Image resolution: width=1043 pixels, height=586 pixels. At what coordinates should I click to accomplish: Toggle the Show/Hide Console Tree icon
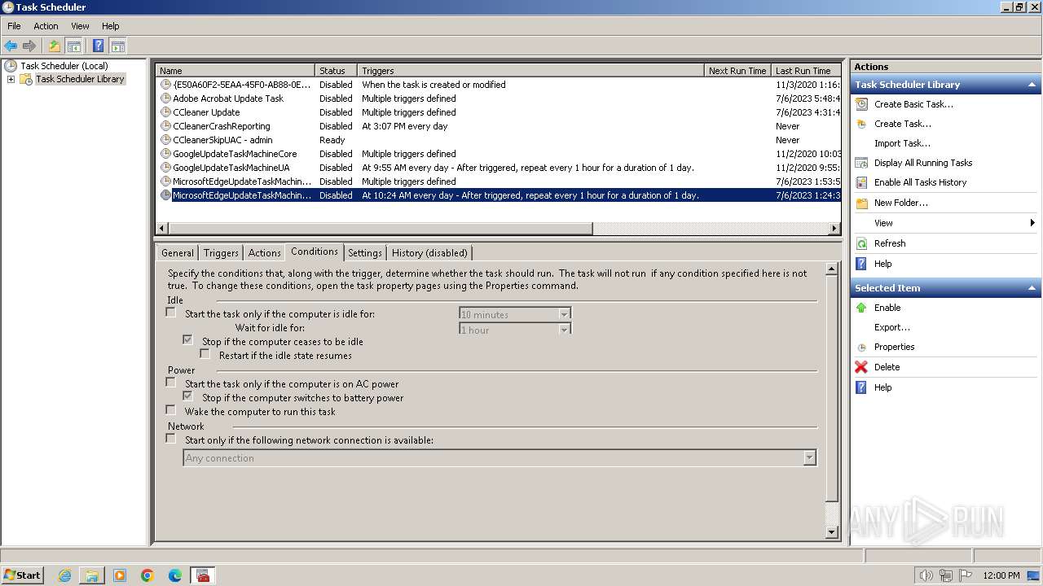click(73, 46)
